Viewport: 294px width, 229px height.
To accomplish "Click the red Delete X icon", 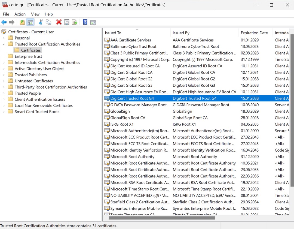I will click(59, 22).
